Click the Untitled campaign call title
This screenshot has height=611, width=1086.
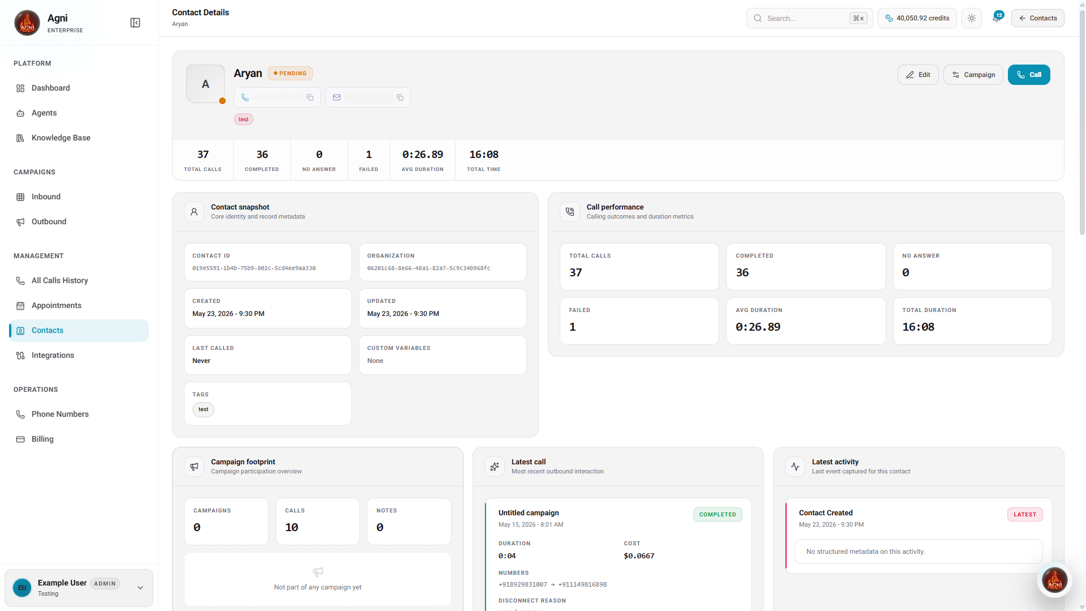529,513
